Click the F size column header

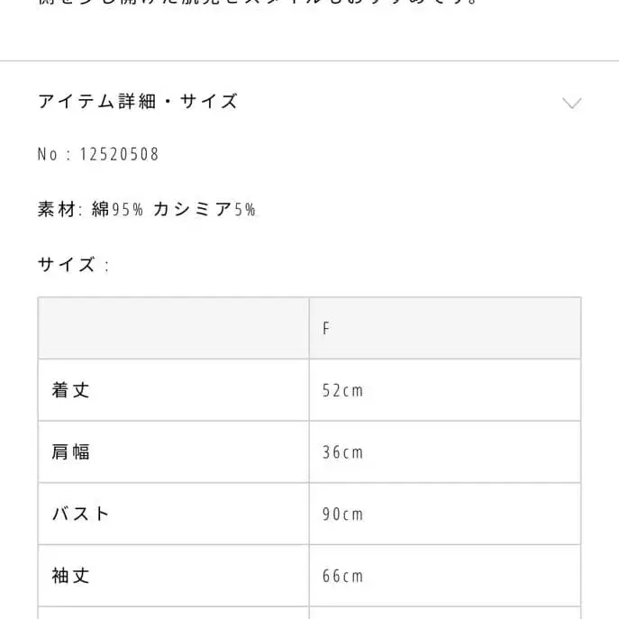point(326,329)
